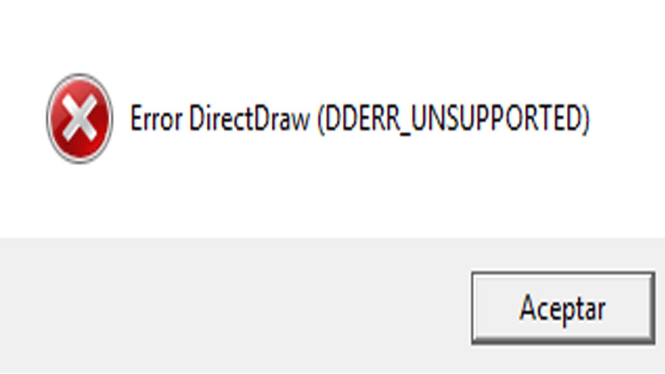Click the word 'DirectDraw' in the message
This screenshot has height=374, width=665.
point(249,119)
